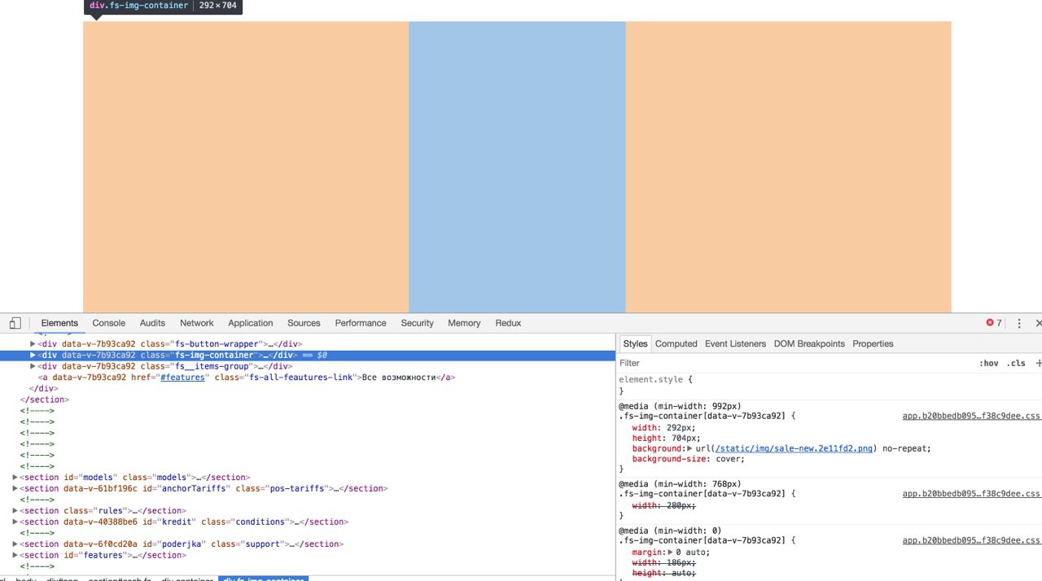Expand the margin shorthand property arrow
Screen dimensions: 1042x581
pos(671,553)
